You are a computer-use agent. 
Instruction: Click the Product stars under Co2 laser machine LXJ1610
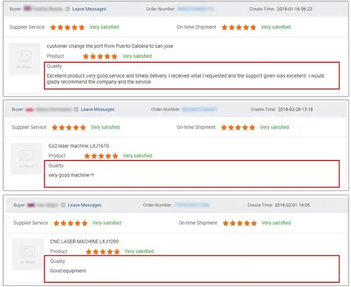click(x=101, y=156)
